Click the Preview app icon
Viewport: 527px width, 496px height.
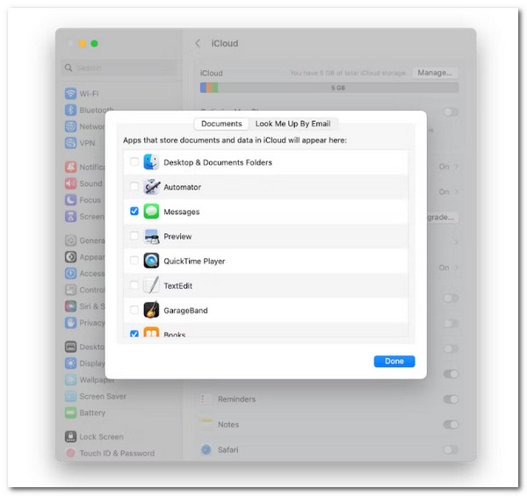151,236
